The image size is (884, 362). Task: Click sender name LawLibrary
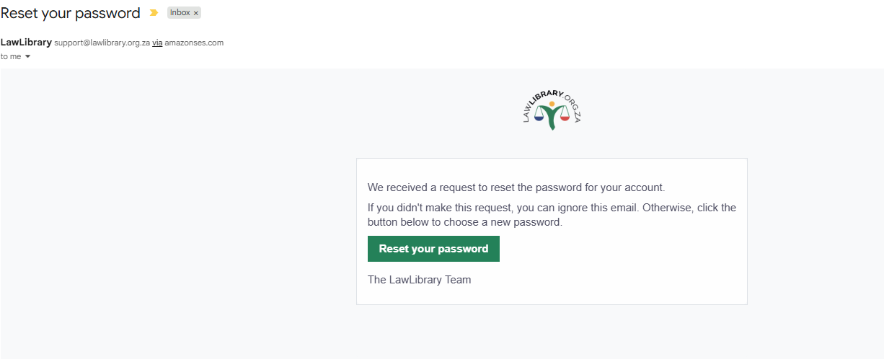pos(26,42)
